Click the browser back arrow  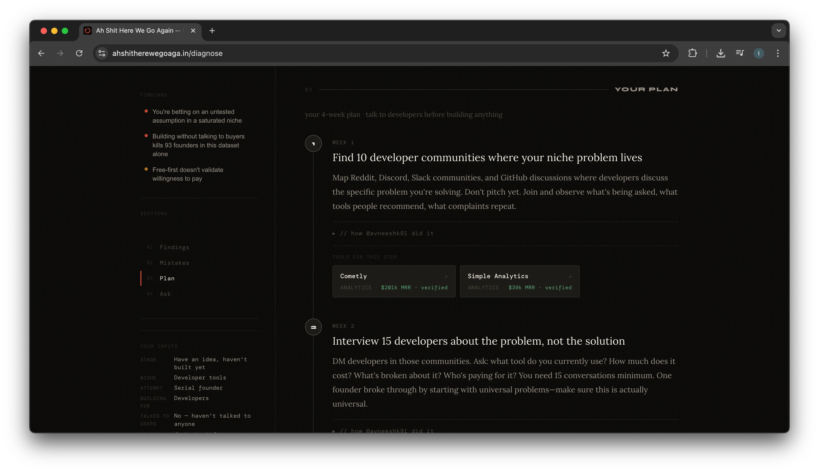(x=41, y=53)
